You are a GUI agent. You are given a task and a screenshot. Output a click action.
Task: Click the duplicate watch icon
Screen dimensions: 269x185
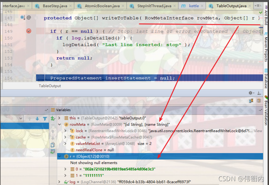[x=53, y=145]
